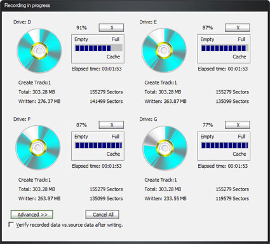Screen dimensions: 270x244
Task: Click Drive E cache progress bar
Action: (x=225, y=48)
